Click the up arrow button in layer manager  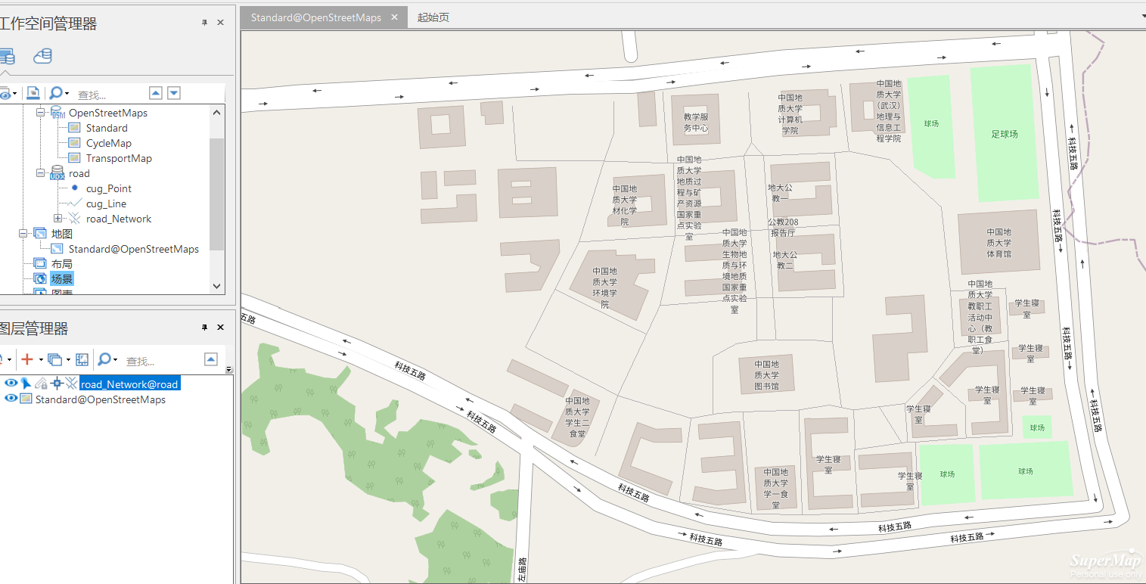click(211, 359)
